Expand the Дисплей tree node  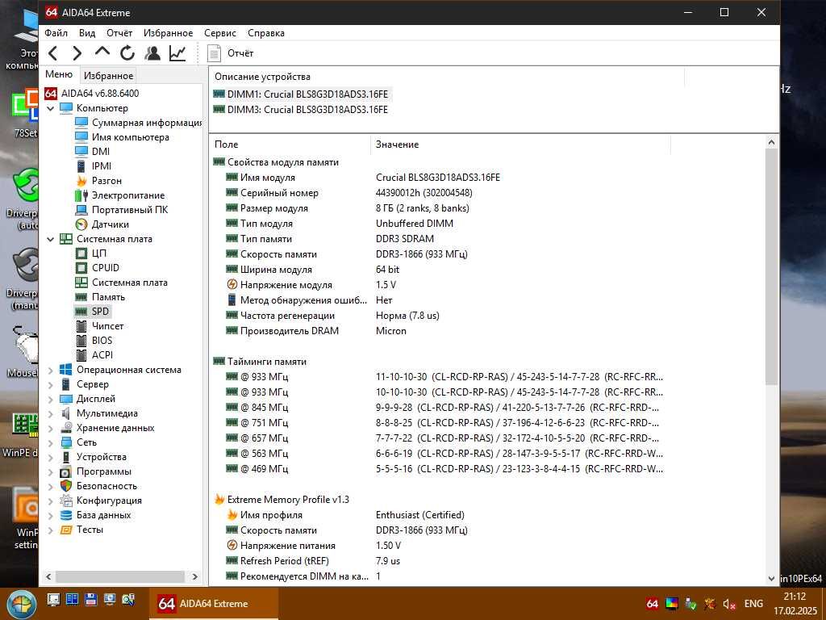[x=51, y=399]
